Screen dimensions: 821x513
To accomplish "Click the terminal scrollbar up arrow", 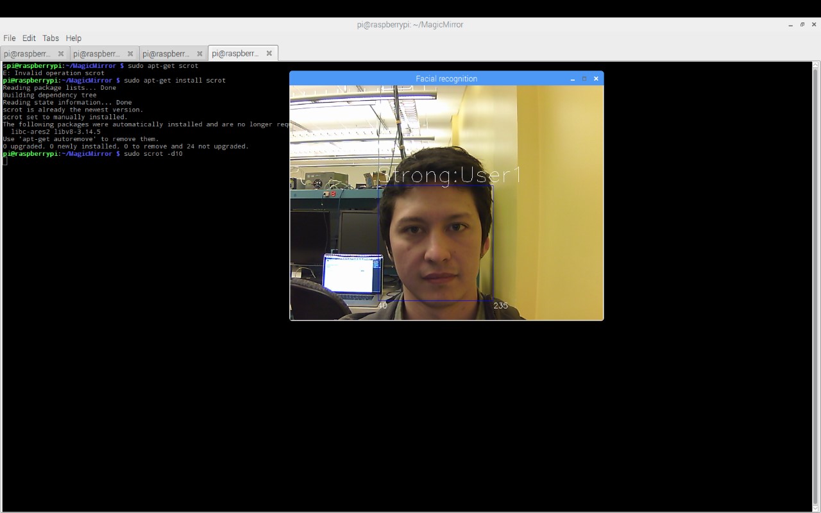I will pos(816,65).
